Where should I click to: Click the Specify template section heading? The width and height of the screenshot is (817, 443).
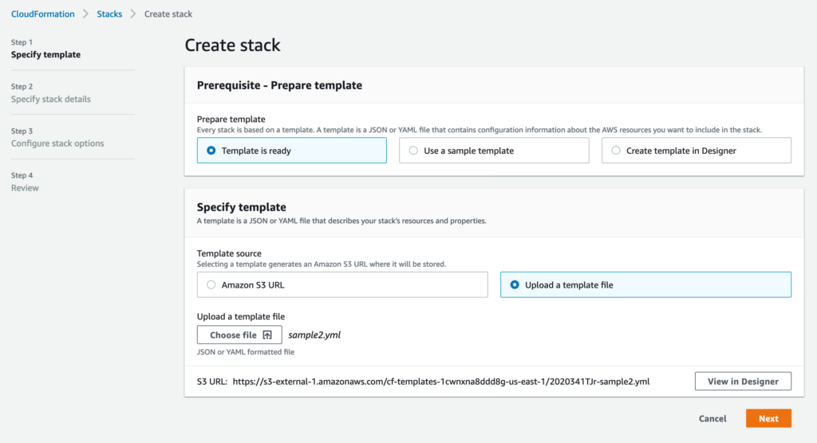[x=242, y=207]
